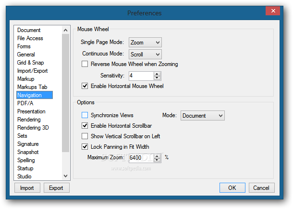Decrease Maximum Zoom with the down arrow
293x209 pixels.
157,159
